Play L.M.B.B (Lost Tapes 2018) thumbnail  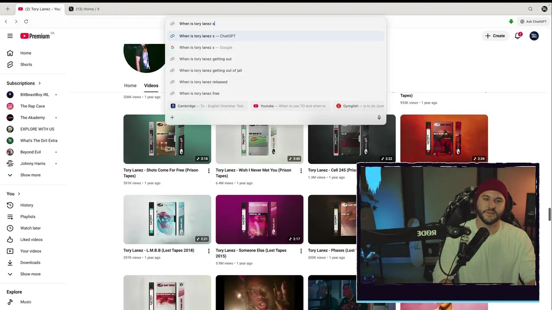click(167, 220)
